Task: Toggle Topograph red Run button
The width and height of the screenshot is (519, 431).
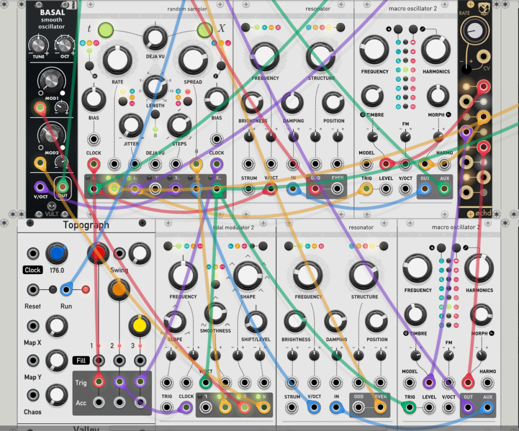Action: (x=86, y=290)
